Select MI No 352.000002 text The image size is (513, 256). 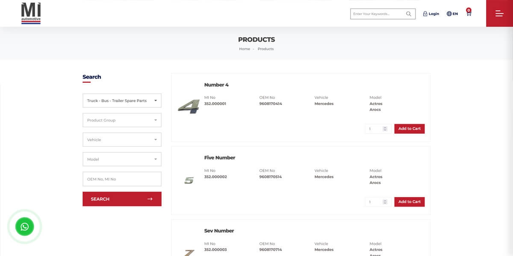pos(215,177)
